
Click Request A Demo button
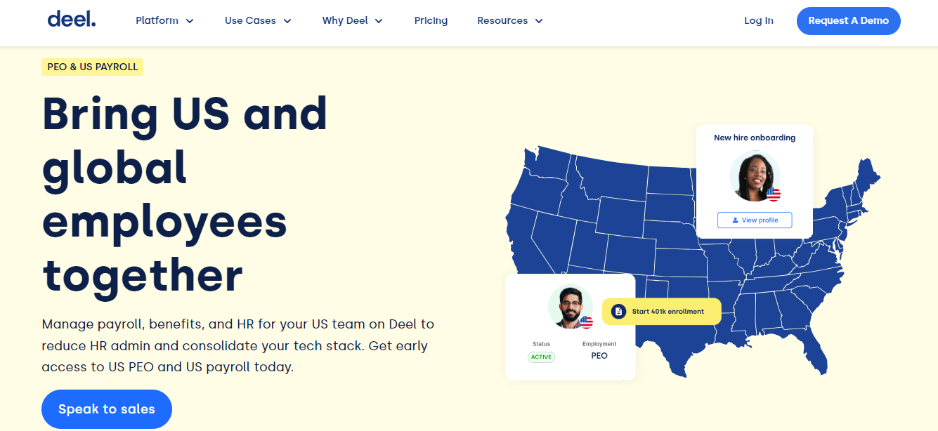[849, 20]
